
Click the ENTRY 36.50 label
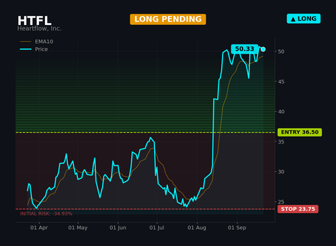[300, 132]
